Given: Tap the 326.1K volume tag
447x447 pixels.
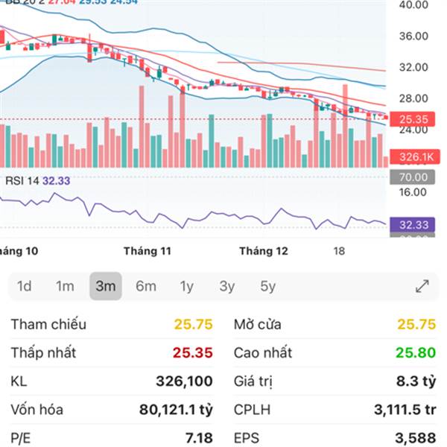Looking at the screenshot, I should pyautogui.click(x=416, y=157).
